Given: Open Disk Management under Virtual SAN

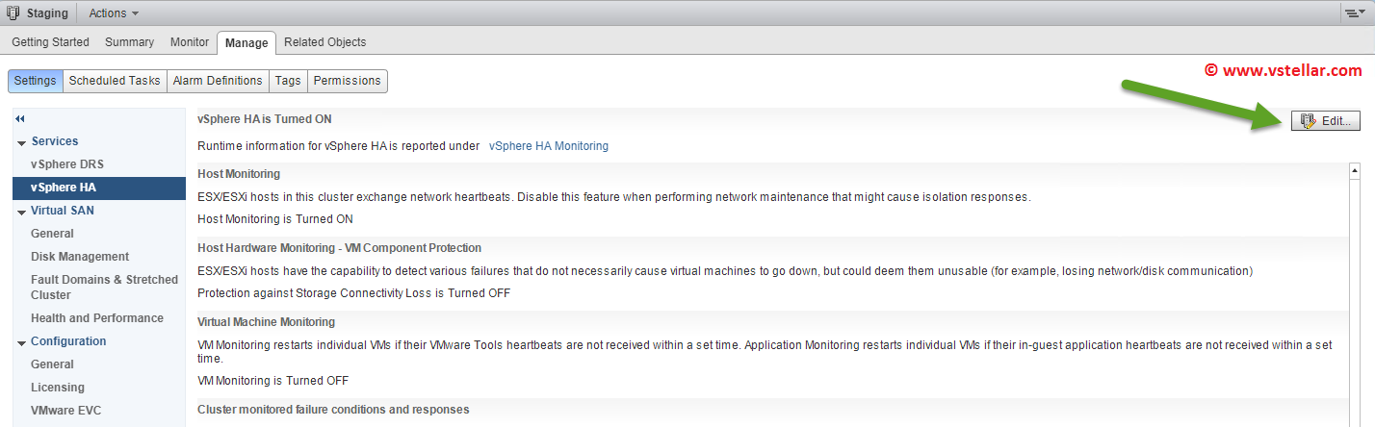Looking at the screenshot, I should pyautogui.click(x=80, y=257).
